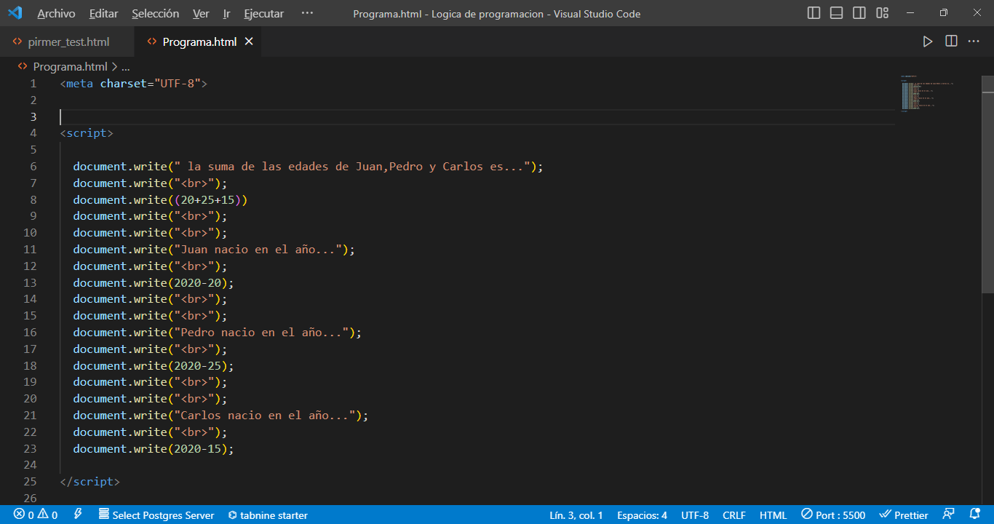Click the closing script tag
994x524 pixels.
[90, 482]
